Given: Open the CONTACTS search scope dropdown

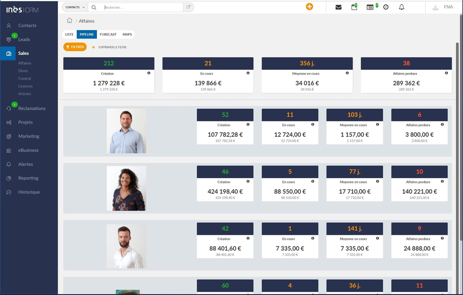Looking at the screenshot, I should coord(75,7).
